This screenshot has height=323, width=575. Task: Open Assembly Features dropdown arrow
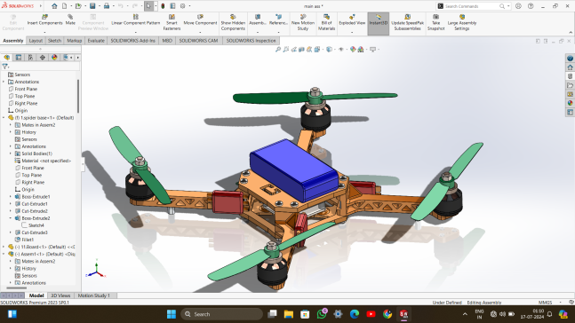coord(258,32)
